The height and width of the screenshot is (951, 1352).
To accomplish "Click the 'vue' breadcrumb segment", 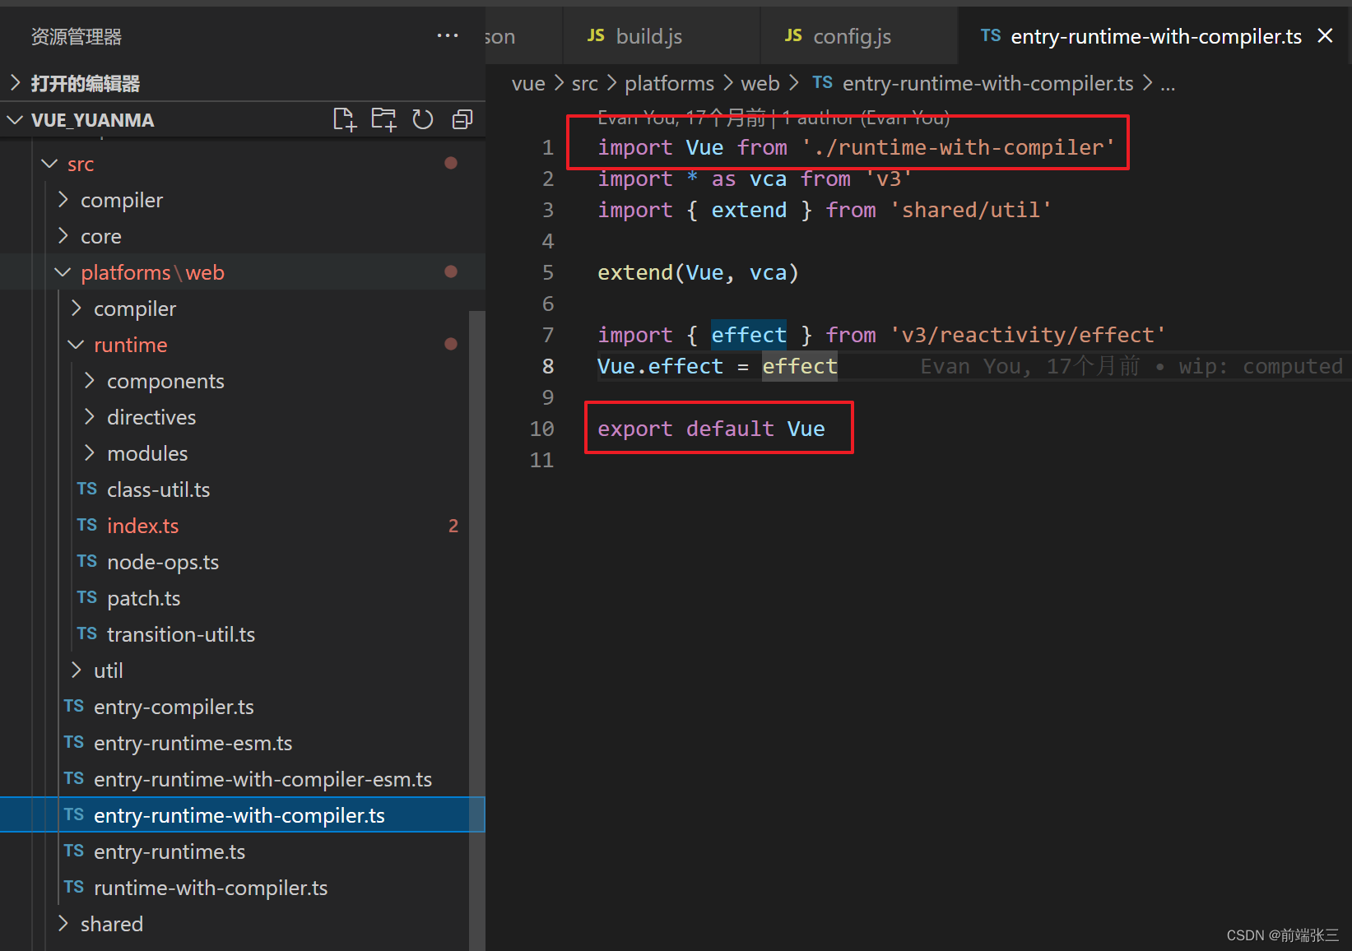I will pyautogui.click(x=528, y=83).
